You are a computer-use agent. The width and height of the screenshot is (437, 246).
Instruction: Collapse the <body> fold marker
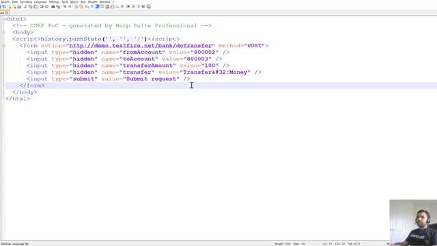3,32
